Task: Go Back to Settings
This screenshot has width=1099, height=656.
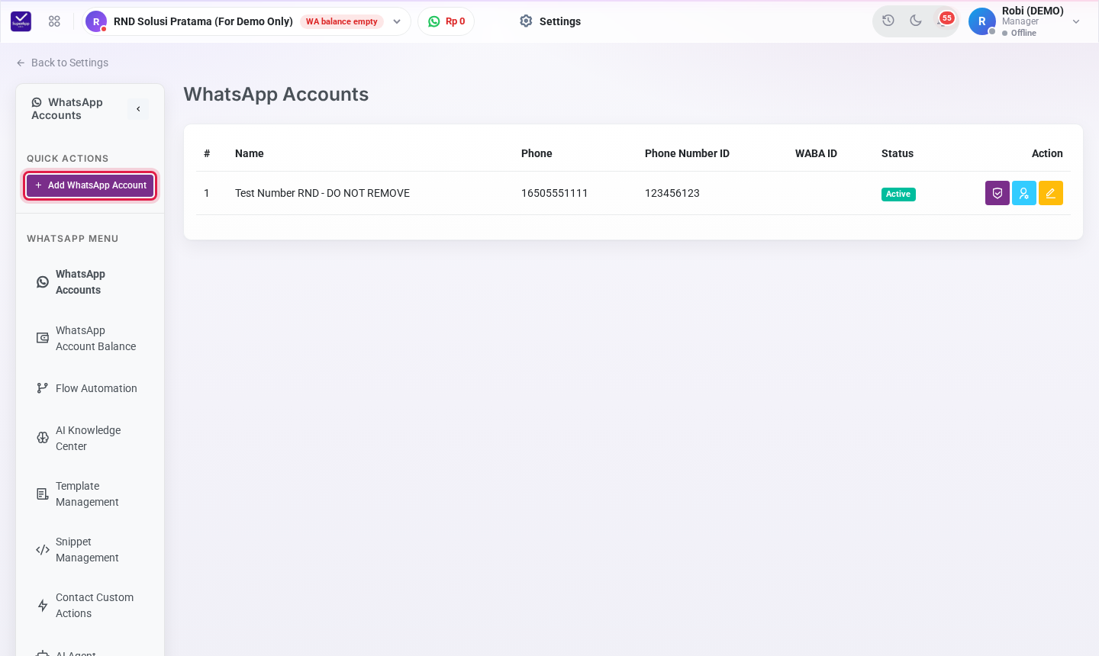Action: click(63, 63)
